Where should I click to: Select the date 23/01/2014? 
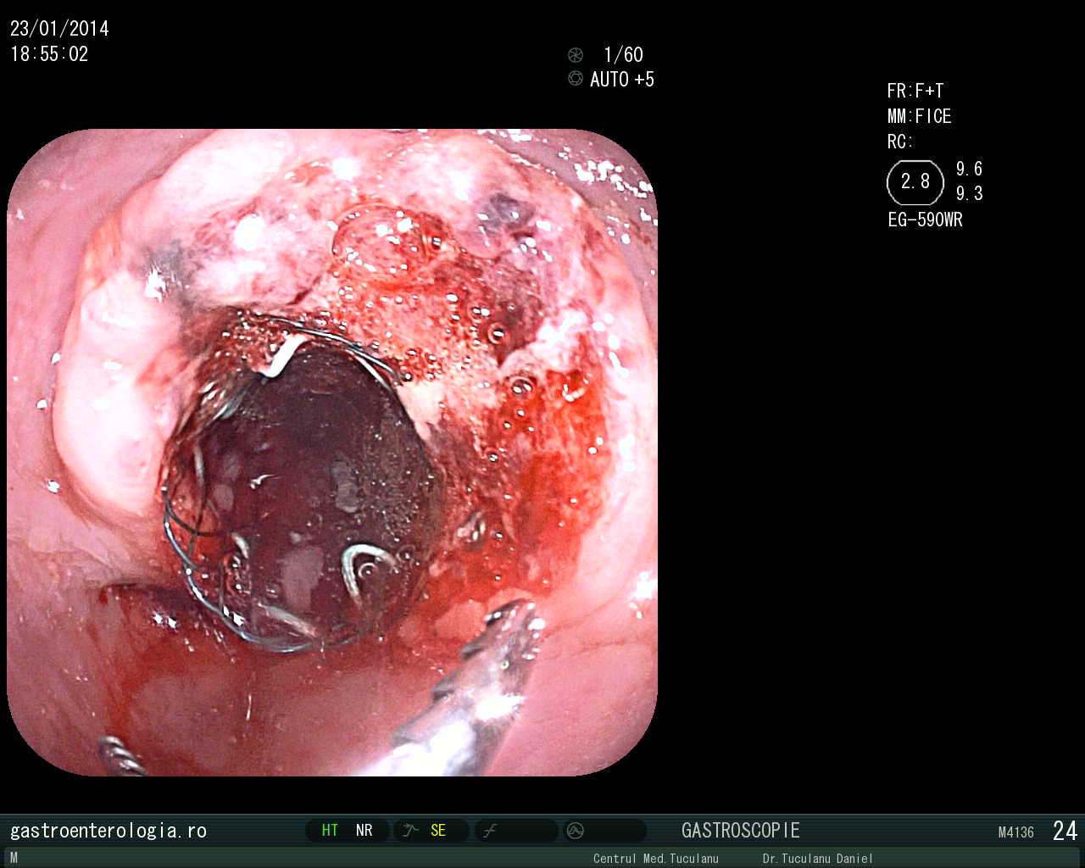click(x=59, y=29)
